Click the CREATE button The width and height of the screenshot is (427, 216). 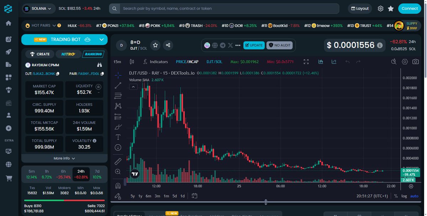click(x=40, y=54)
